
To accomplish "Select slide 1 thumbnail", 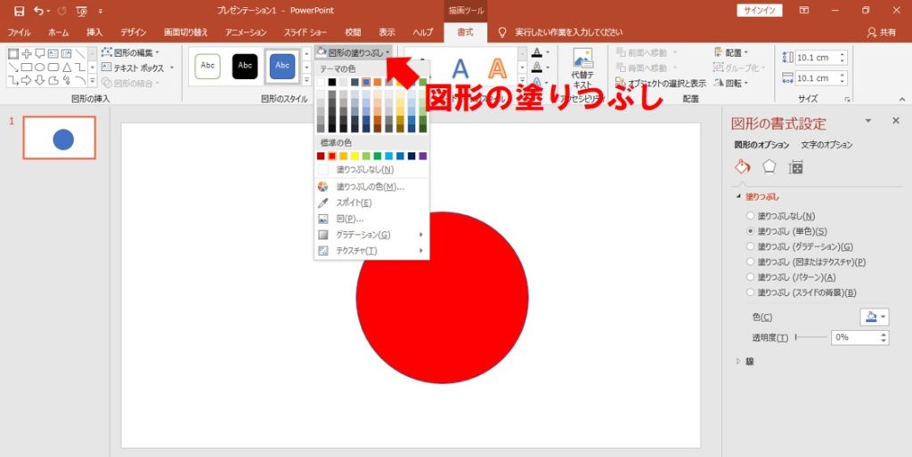I will 59,138.
